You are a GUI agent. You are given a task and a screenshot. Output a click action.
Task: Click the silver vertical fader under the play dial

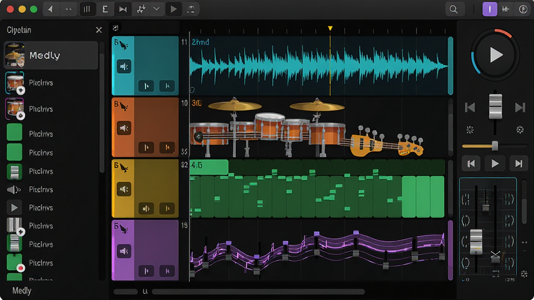click(495, 106)
